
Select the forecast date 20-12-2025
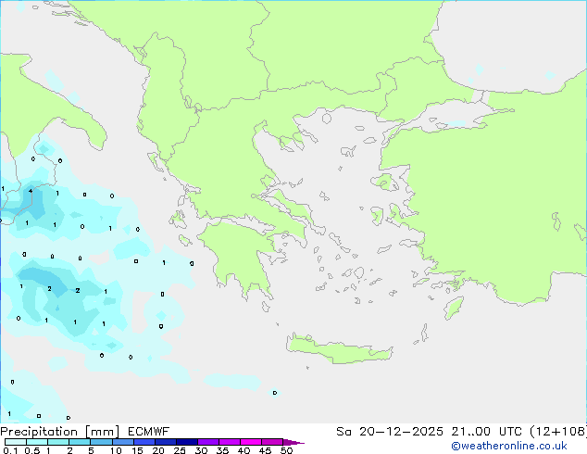(401, 432)
